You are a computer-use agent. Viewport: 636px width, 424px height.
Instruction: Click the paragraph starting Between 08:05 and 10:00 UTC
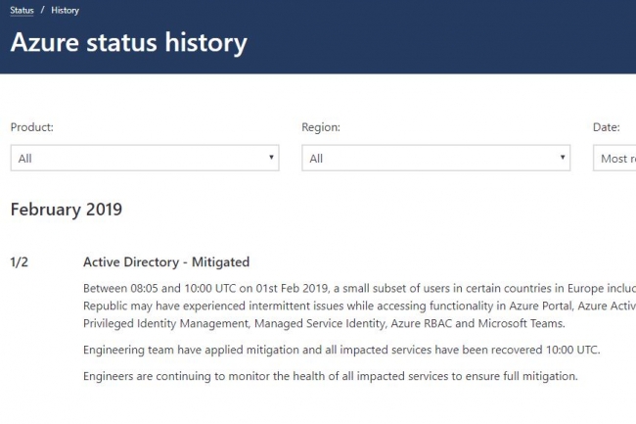[359, 306]
